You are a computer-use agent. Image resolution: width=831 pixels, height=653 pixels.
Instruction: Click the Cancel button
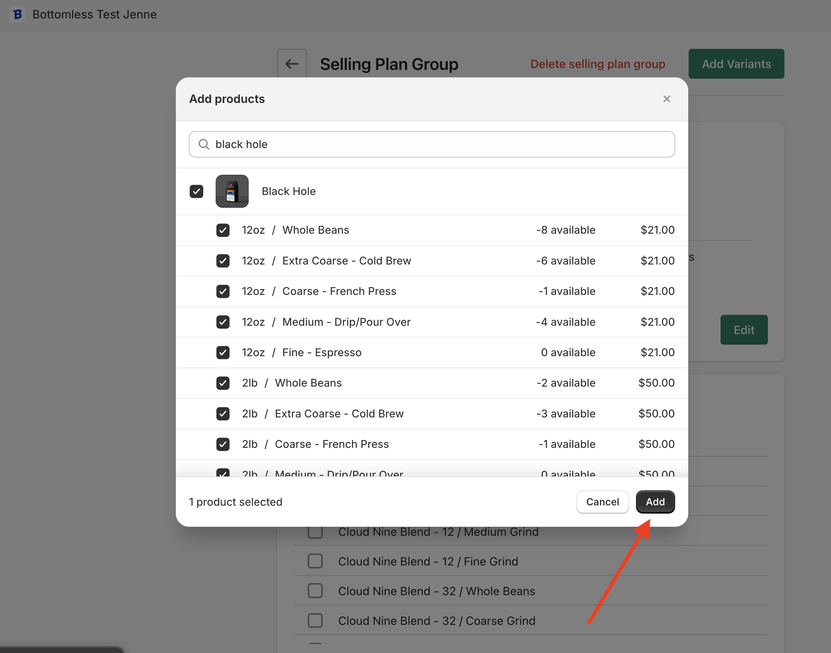[x=603, y=502]
